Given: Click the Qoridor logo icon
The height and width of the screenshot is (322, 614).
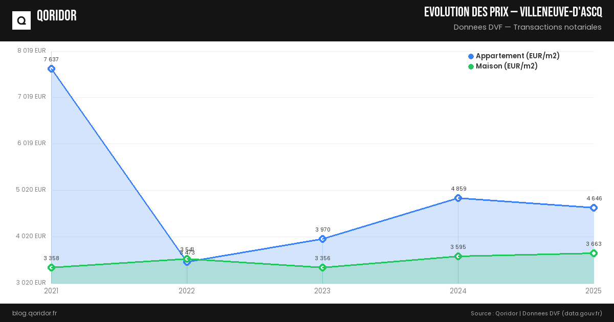Looking at the screenshot, I should (21, 20).
